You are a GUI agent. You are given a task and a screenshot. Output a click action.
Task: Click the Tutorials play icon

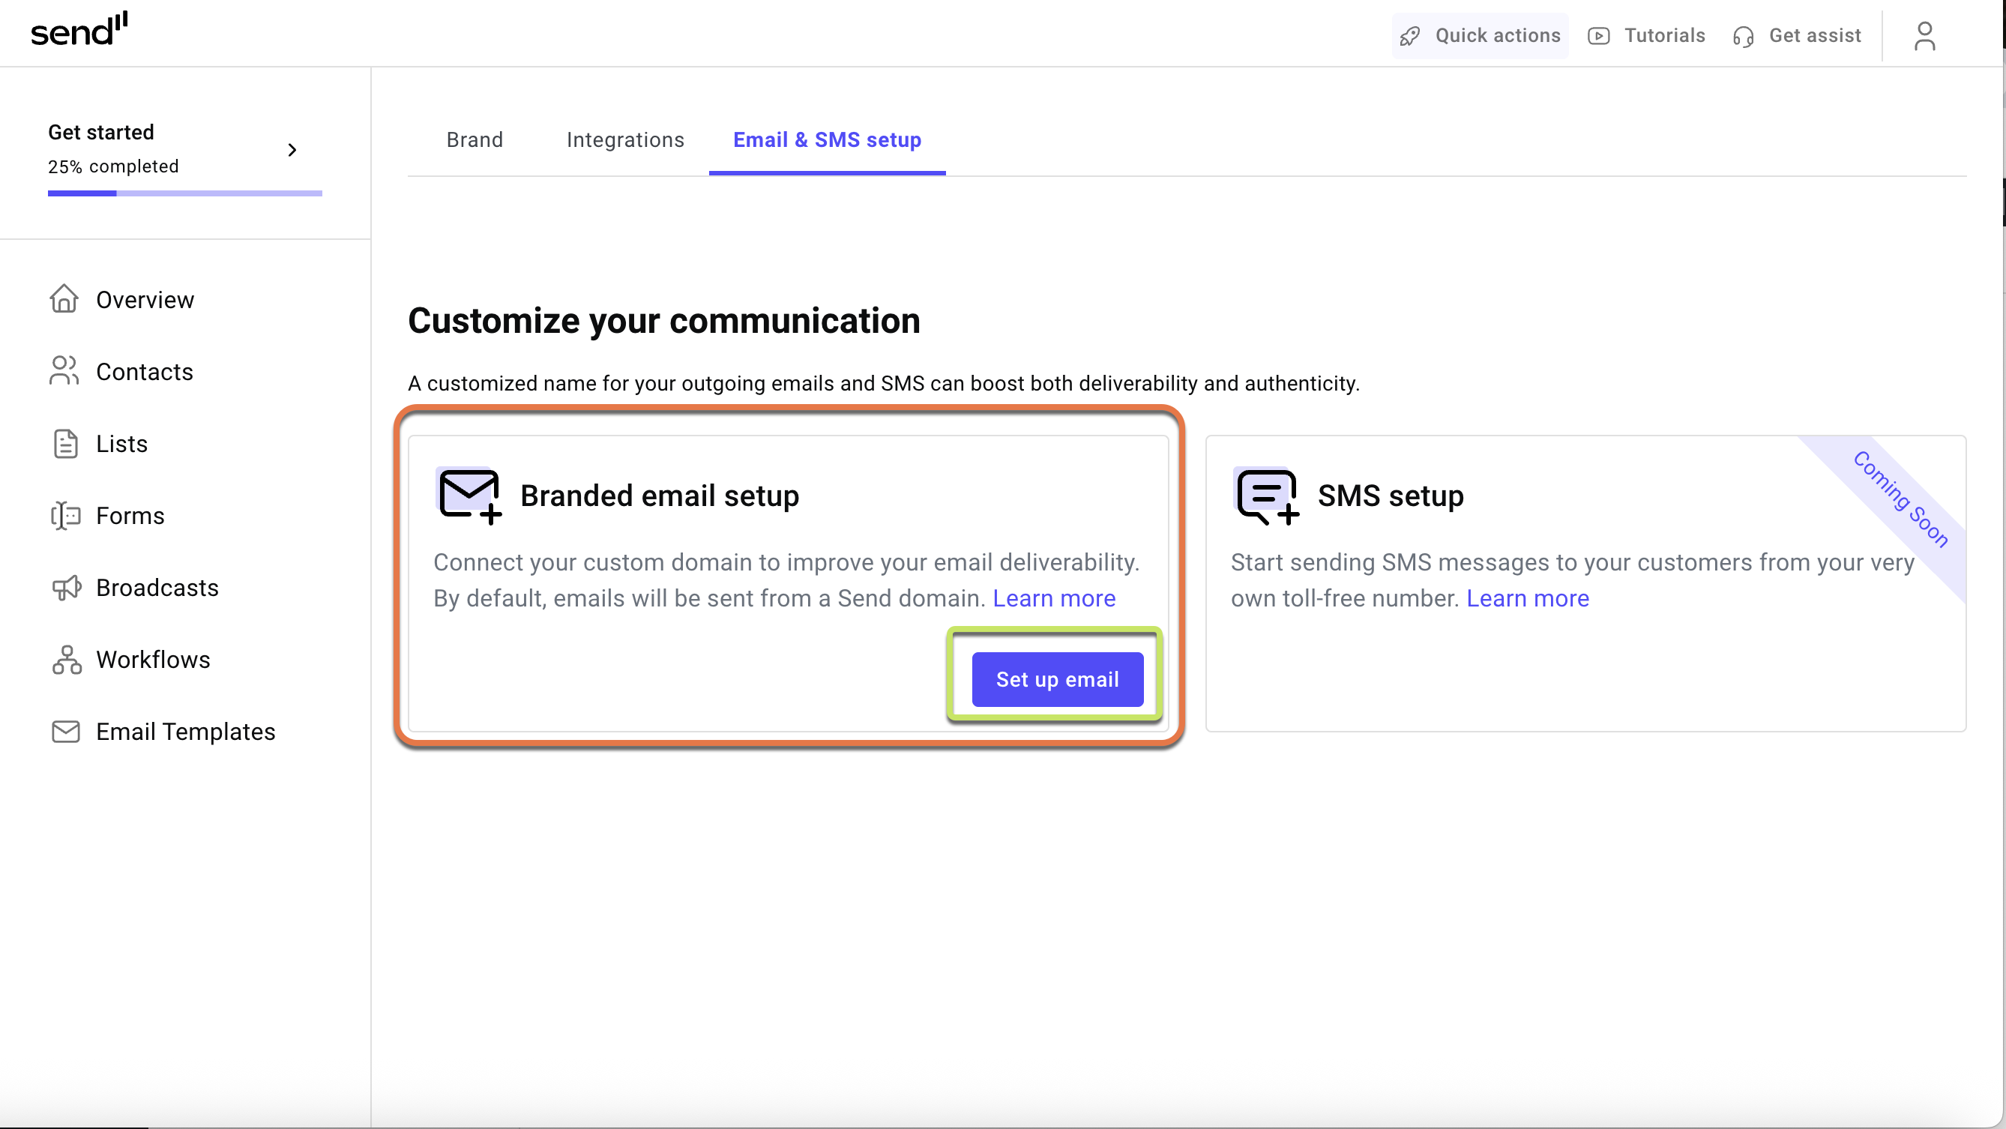pyautogui.click(x=1599, y=36)
